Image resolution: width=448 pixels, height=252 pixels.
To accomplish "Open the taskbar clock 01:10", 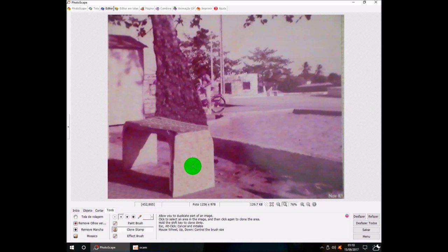I will (x=351, y=247).
